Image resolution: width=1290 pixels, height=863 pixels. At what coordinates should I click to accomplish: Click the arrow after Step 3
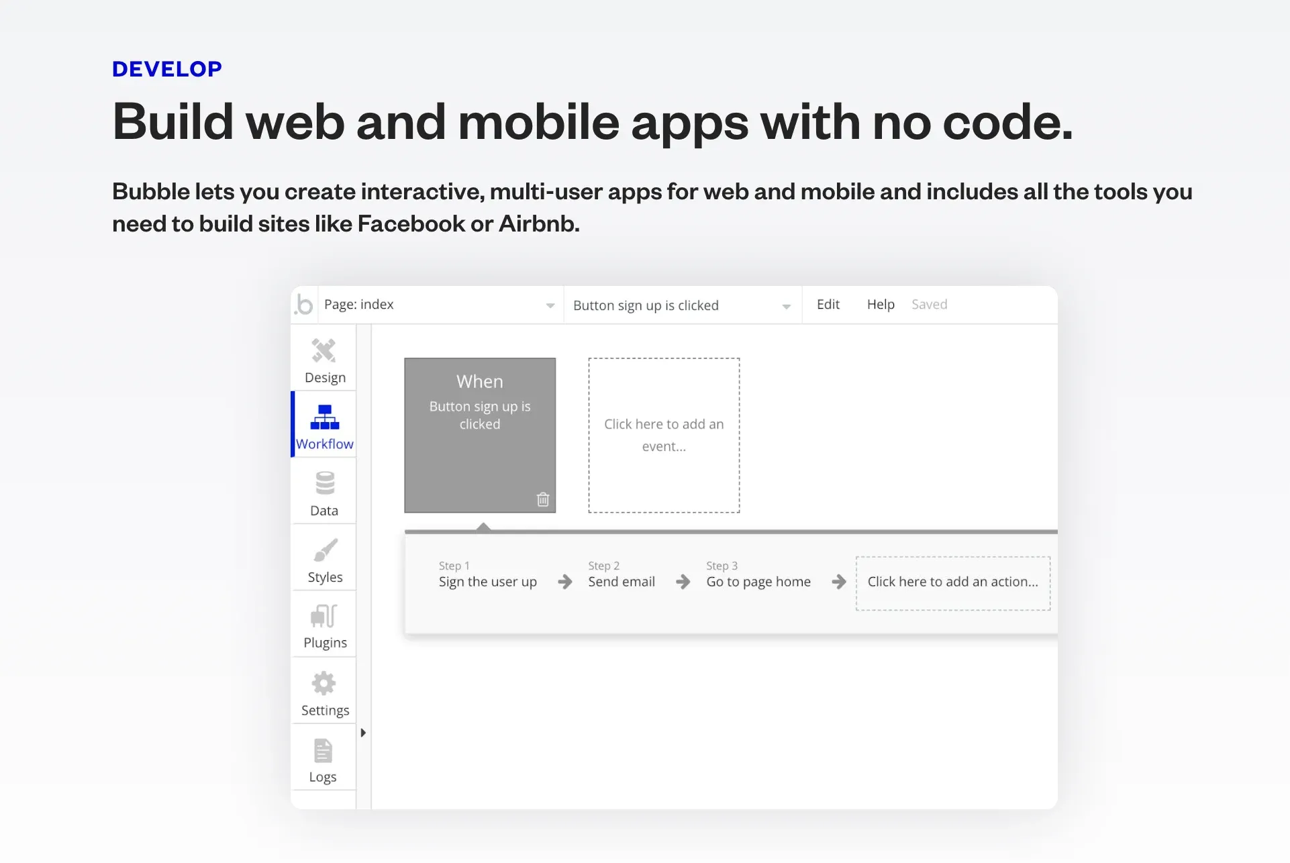pos(839,582)
